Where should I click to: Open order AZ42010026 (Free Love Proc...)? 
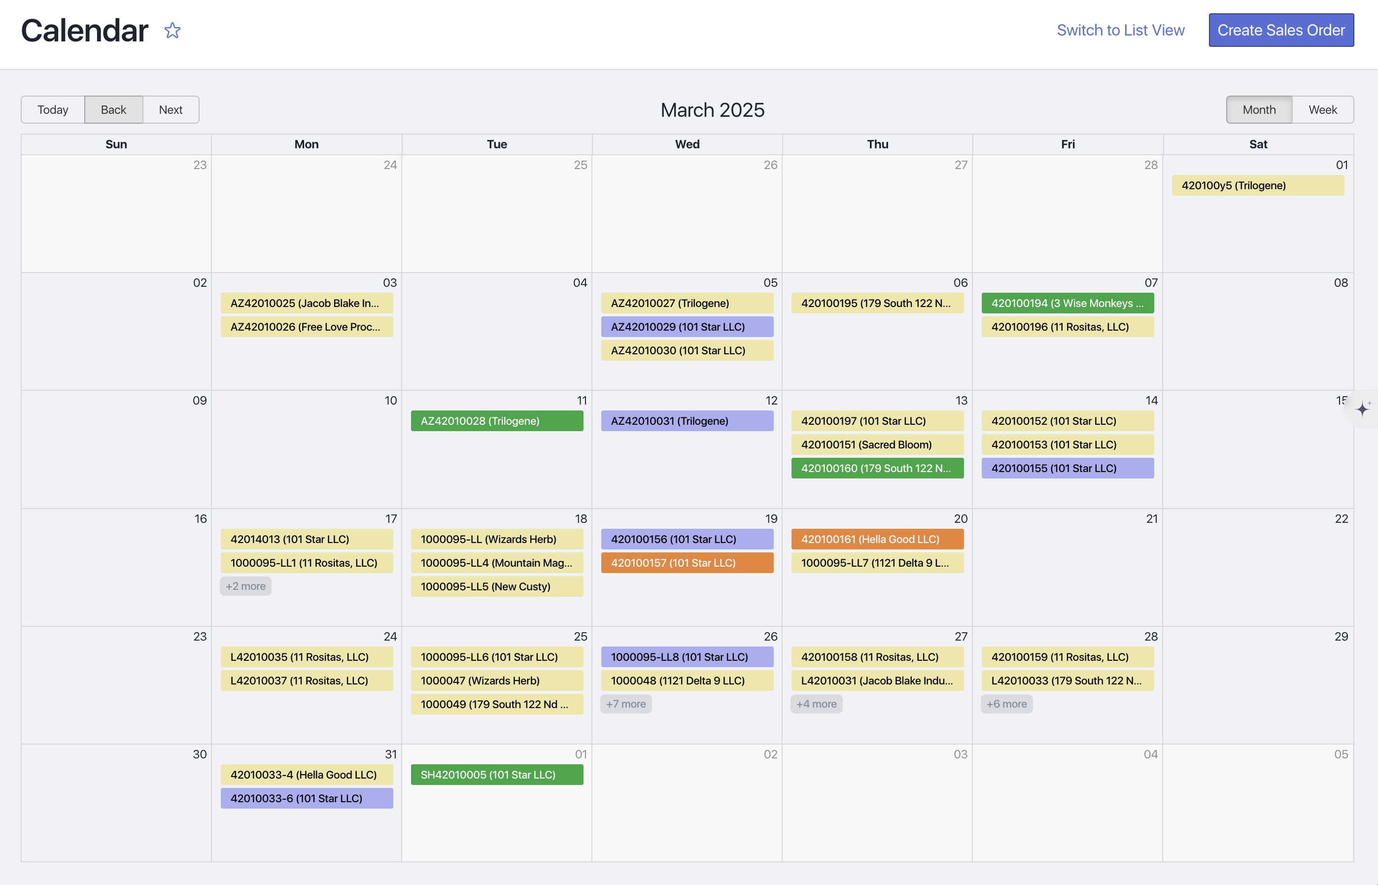307,327
